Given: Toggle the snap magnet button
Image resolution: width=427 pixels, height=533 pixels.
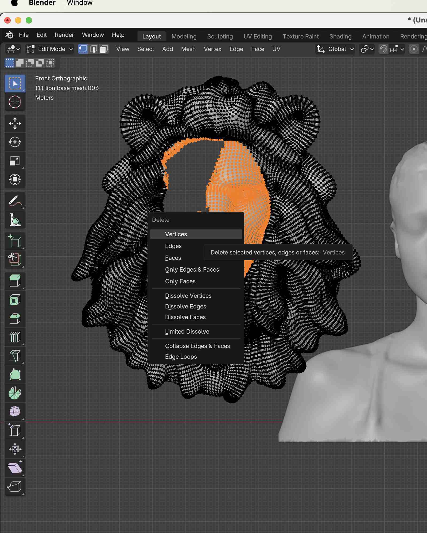Looking at the screenshot, I should [383, 49].
